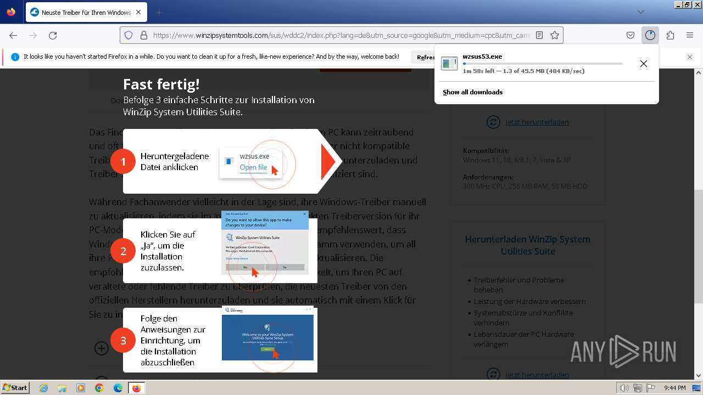Click Firefox taskbar button
This screenshot has width=703, height=395.
tap(136, 388)
